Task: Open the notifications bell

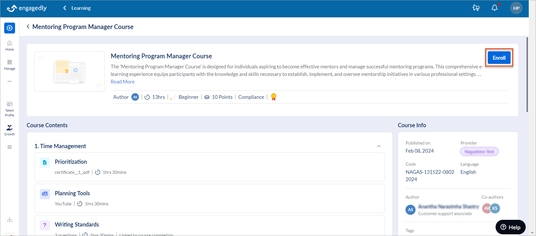Action: coord(494,8)
